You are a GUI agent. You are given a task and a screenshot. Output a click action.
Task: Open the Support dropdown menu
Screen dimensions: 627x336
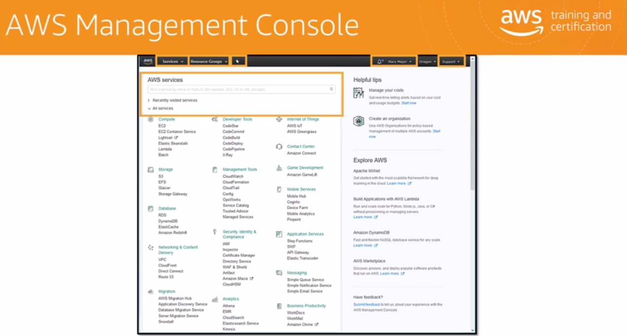(x=451, y=61)
